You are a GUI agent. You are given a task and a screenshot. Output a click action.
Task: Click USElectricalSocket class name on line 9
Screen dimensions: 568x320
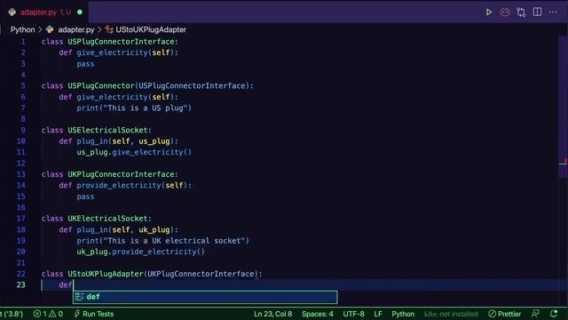(x=108, y=131)
